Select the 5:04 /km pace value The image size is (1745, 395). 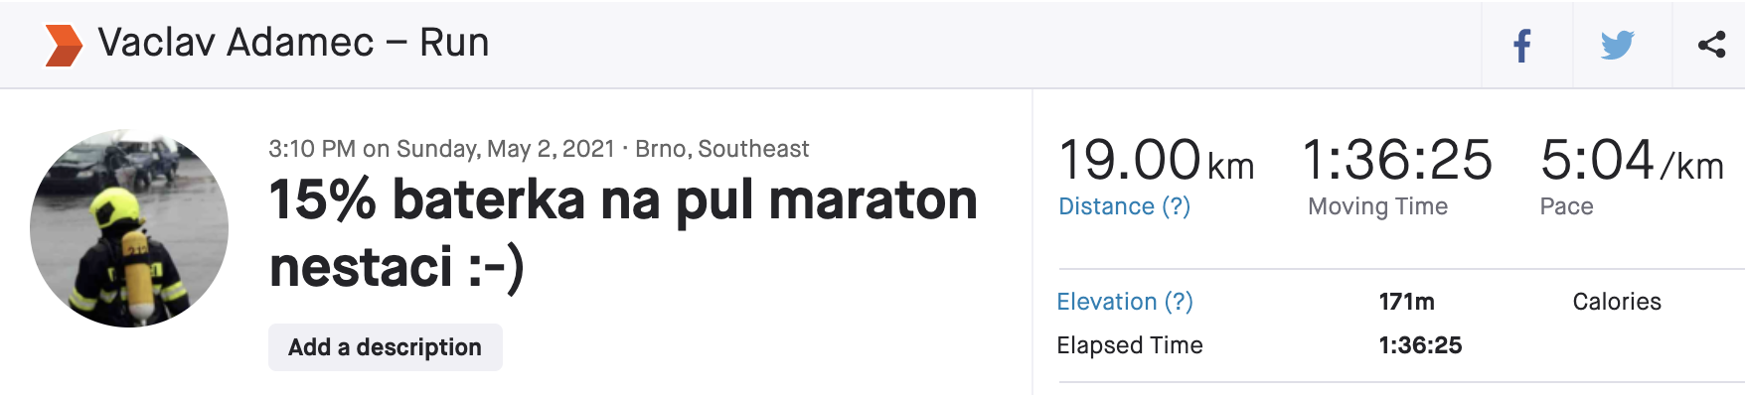click(1632, 161)
